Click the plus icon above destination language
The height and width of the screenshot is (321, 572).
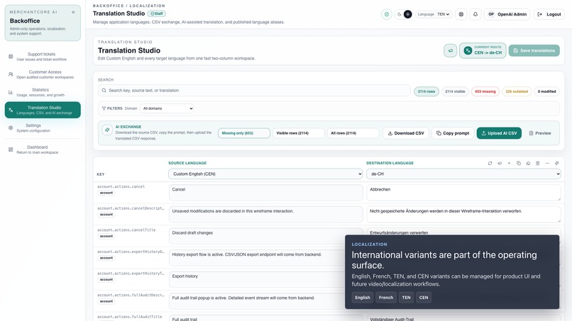509,163
